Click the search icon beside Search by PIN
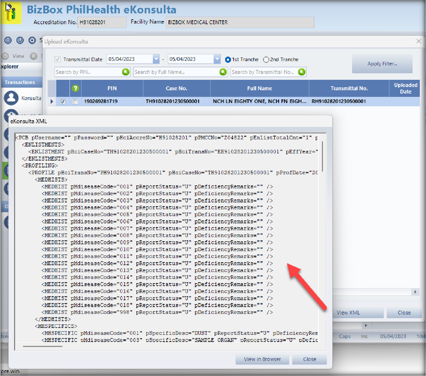The height and width of the screenshot is (376, 426). click(x=126, y=72)
